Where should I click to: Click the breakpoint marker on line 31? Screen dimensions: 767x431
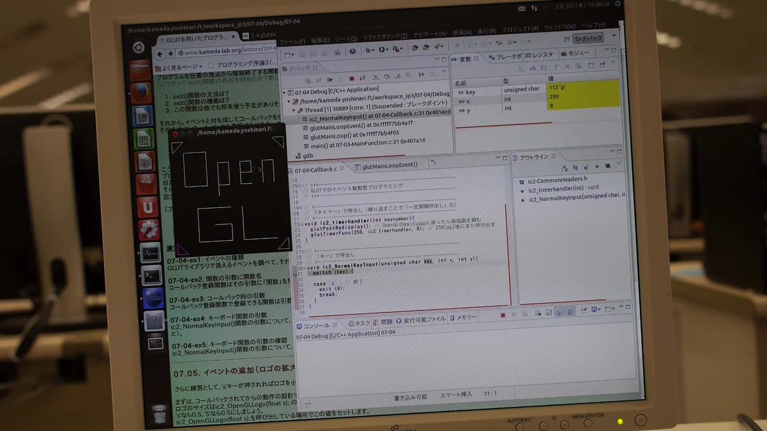click(x=295, y=274)
